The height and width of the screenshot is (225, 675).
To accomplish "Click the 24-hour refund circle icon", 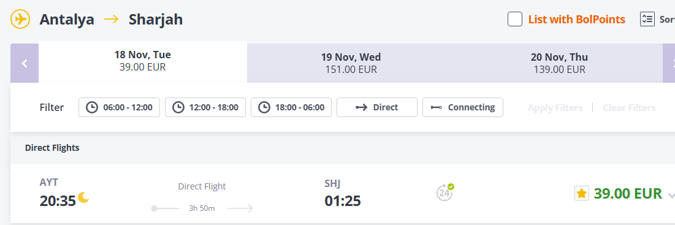I will point(445,193).
